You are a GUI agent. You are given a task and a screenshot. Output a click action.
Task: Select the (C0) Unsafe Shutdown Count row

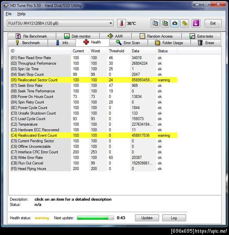[94, 113]
